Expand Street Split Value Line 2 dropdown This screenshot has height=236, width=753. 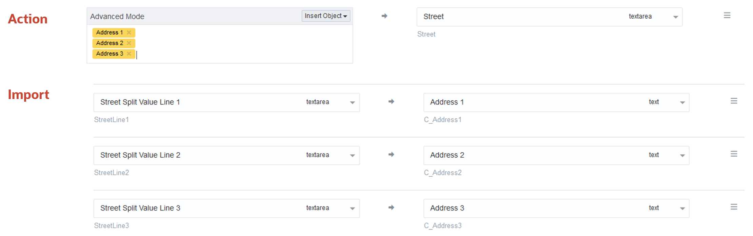point(352,155)
